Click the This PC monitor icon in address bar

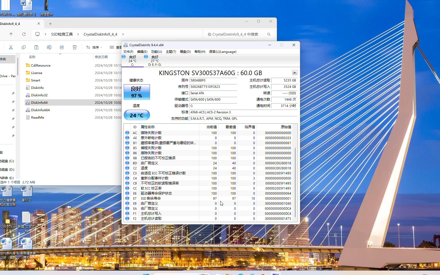tap(37, 34)
